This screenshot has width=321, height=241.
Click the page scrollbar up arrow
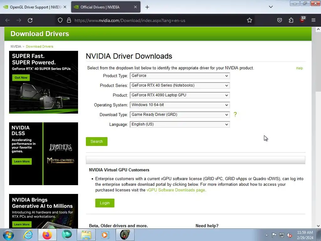[x=318, y=29]
